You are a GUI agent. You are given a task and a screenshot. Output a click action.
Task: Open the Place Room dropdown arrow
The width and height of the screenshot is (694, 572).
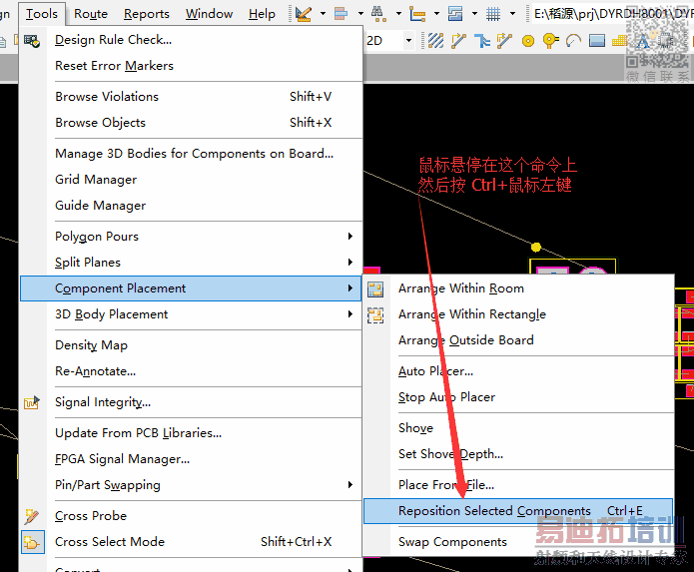475,14
